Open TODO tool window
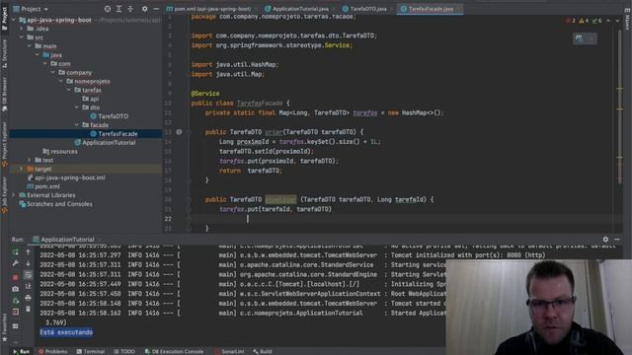The width and height of the screenshot is (632, 355). pos(123,351)
